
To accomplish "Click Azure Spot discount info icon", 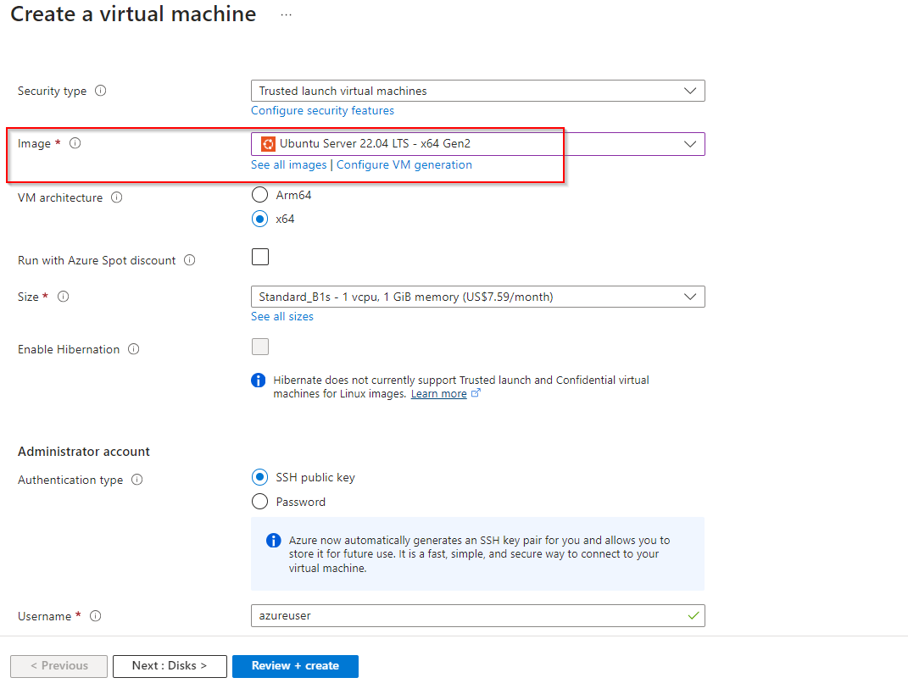I will [190, 260].
